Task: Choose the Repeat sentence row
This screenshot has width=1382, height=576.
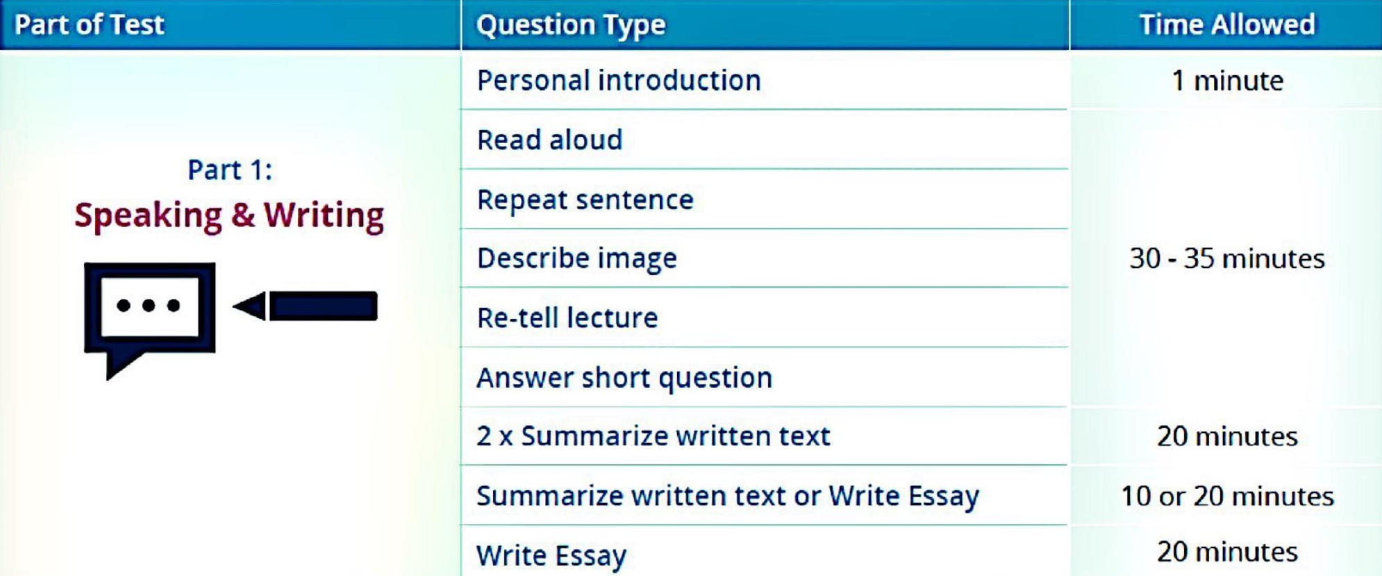Action: (585, 200)
